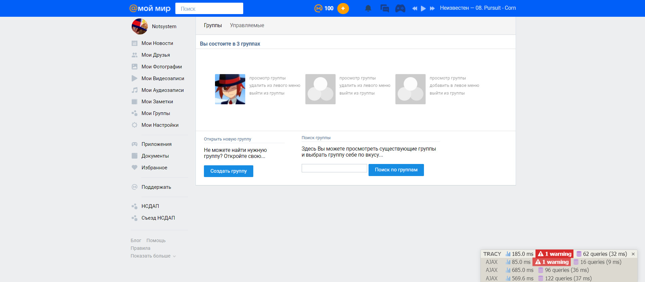This screenshot has height=282, width=645.
Task: Switch to the Управляемые tab
Action: [247, 25]
